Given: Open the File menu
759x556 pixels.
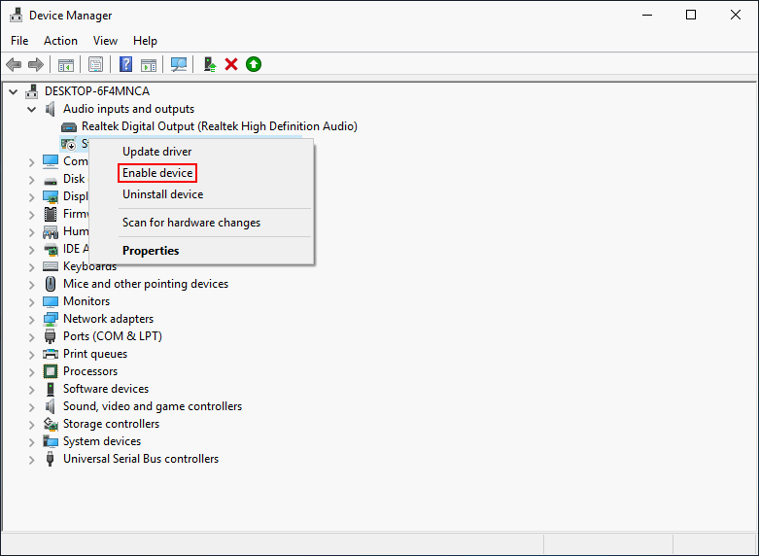Looking at the screenshot, I should pos(19,41).
